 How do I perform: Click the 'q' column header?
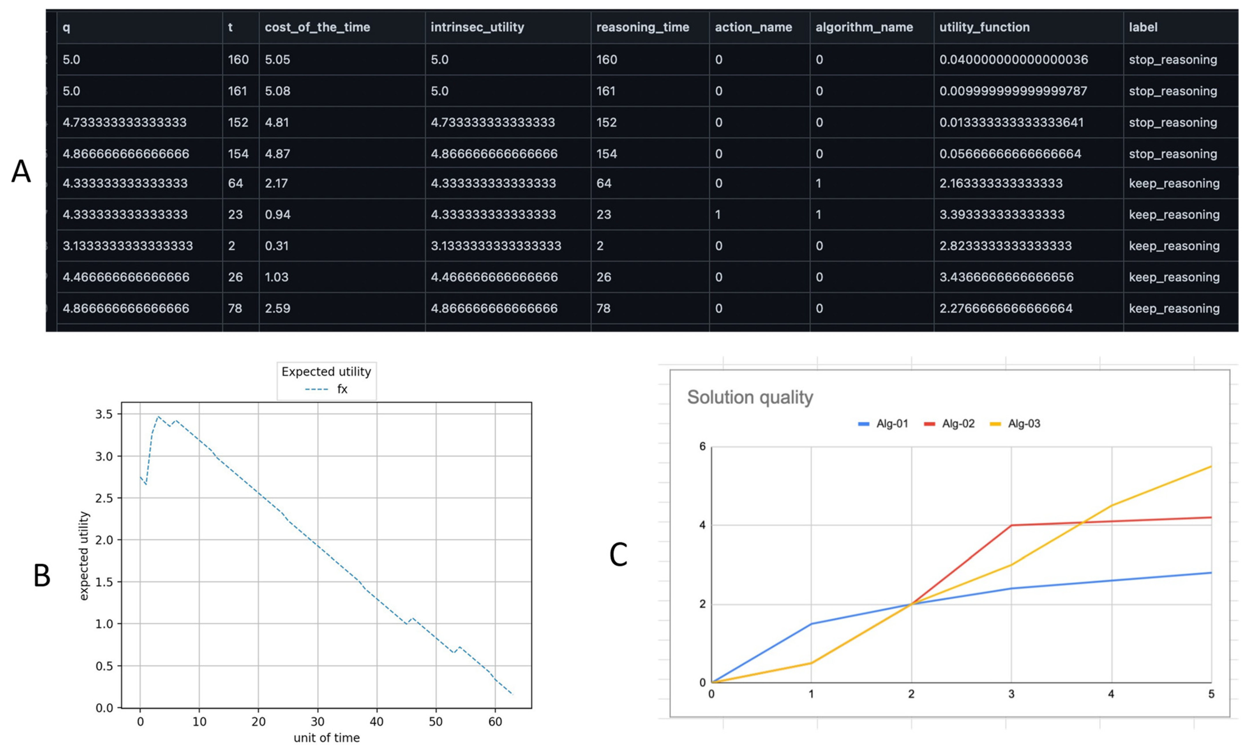tap(67, 27)
